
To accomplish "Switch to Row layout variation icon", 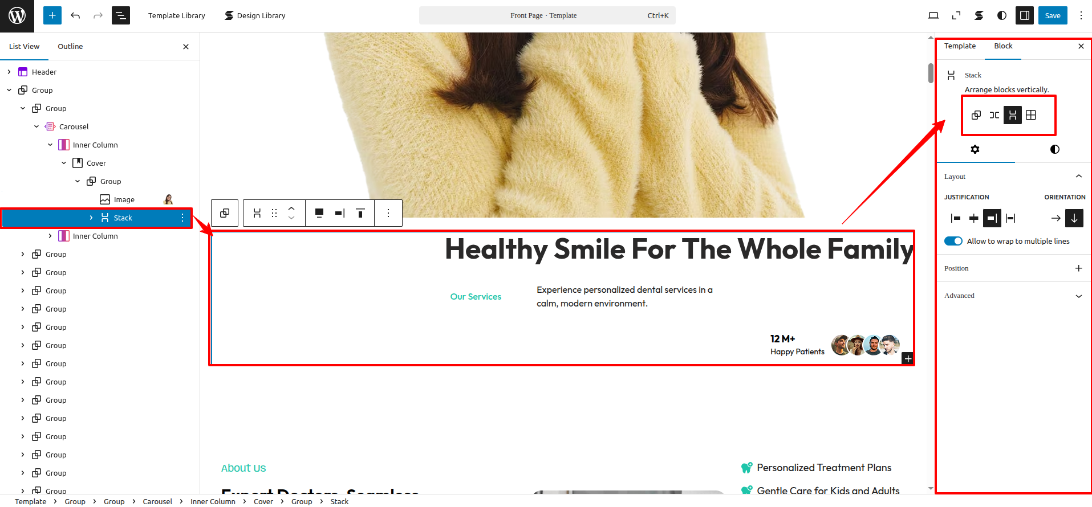I will (994, 115).
